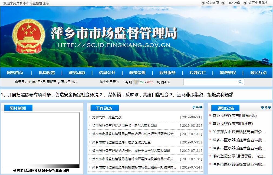Click caption 省药监局副巡视员刘小俊到我市调研
Image resolution: width=273 pixels, height=175 pixels.
pos(41,171)
